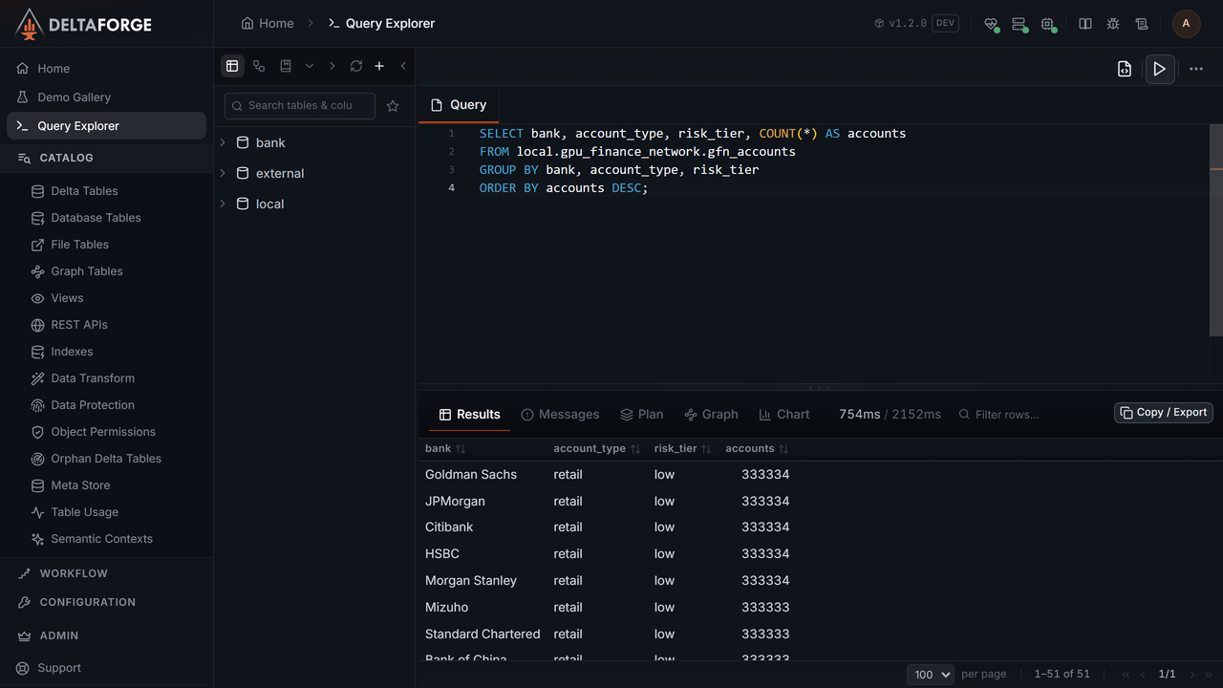Expand the local catalog node
The height and width of the screenshot is (688, 1223).
pos(223,204)
